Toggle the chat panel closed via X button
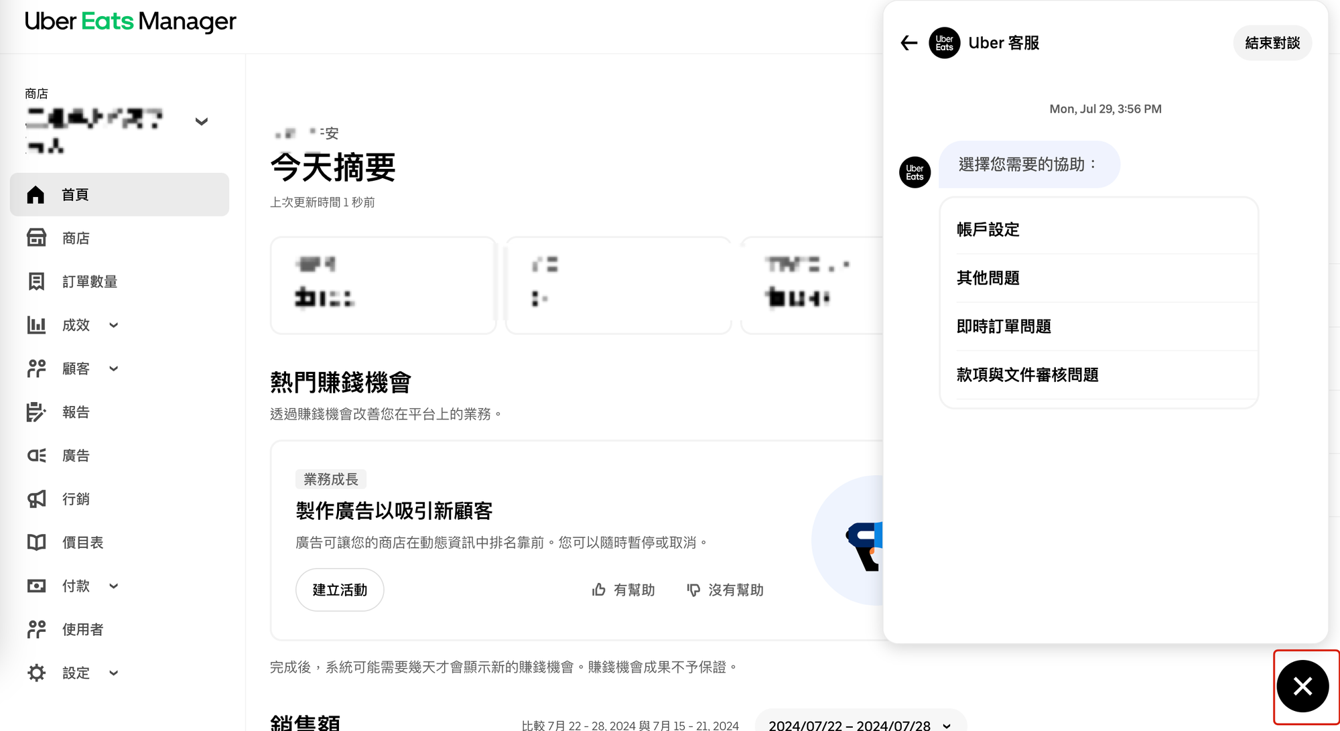This screenshot has width=1340, height=731. coord(1302,686)
